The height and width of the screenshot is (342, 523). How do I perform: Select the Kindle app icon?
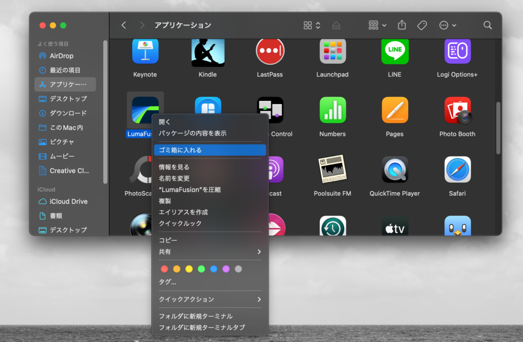(208, 52)
